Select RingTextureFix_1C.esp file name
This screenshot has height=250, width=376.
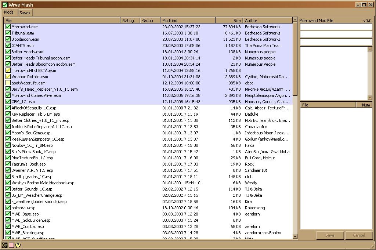click(x=32, y=158)
